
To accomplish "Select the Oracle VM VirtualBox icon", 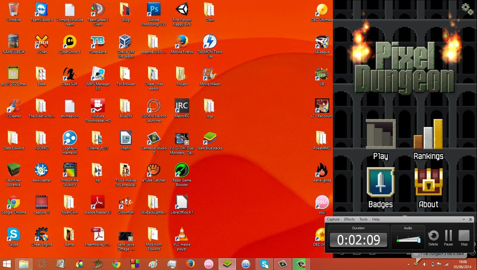I will tap(126, 42).
